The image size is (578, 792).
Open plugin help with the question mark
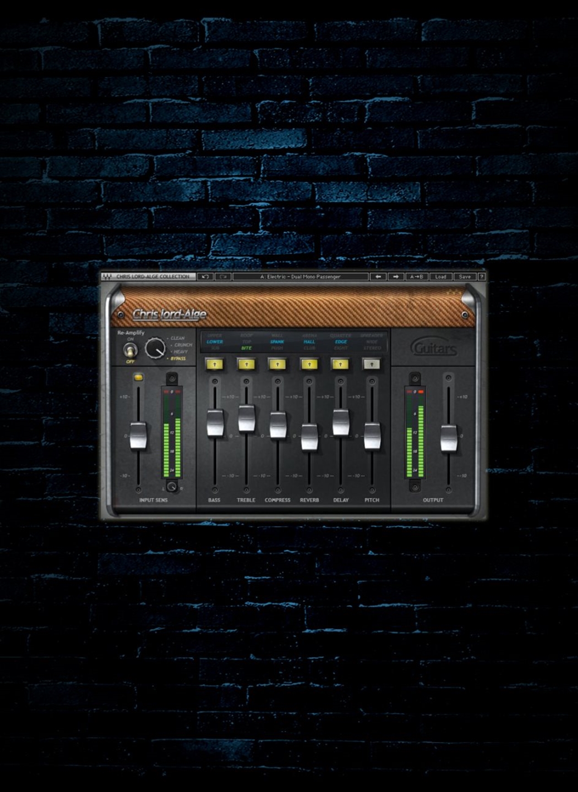481,277
